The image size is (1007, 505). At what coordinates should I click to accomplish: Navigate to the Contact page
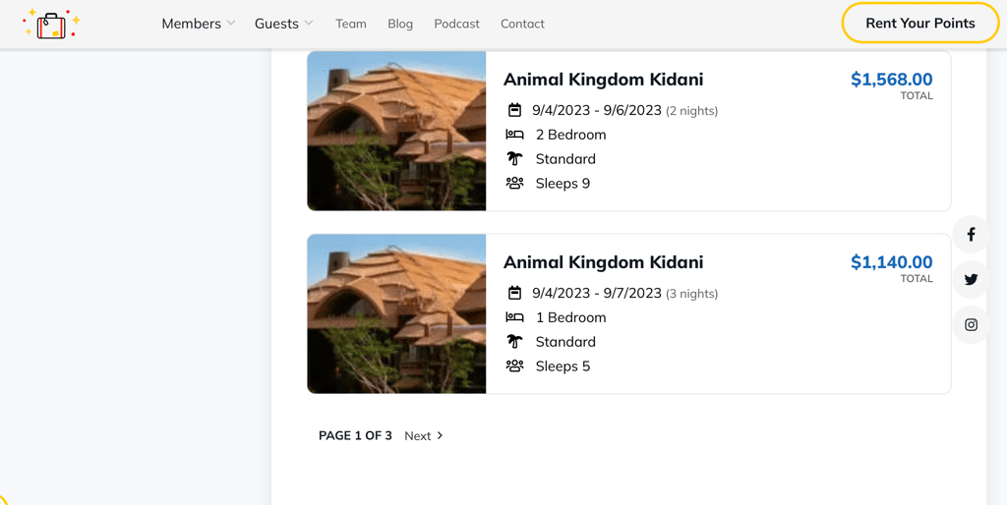[522, 24]
